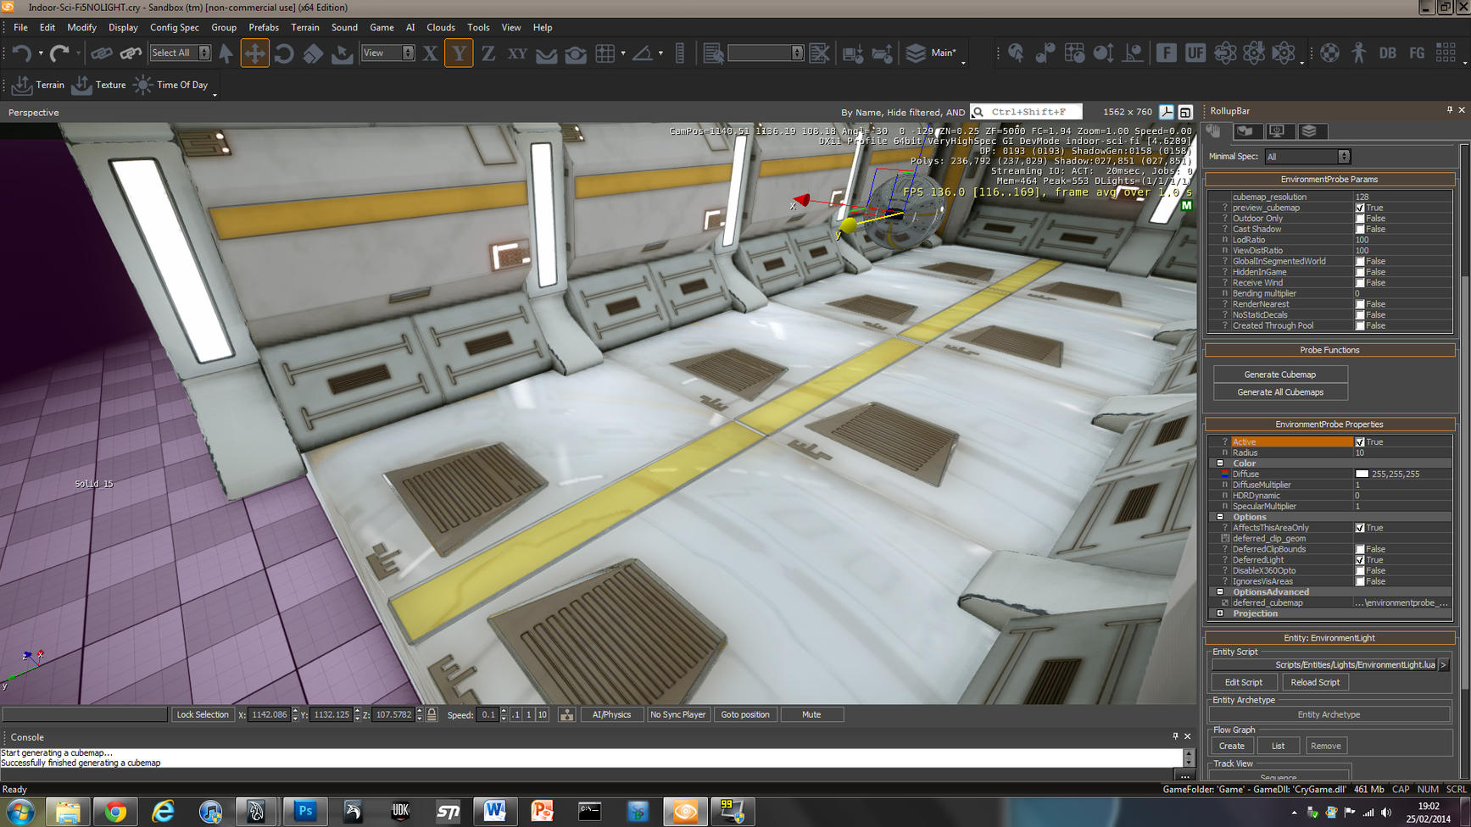1471x827 pixels.
Task: Open the Minimal Spec dropdown
Action: [1345, 156]
